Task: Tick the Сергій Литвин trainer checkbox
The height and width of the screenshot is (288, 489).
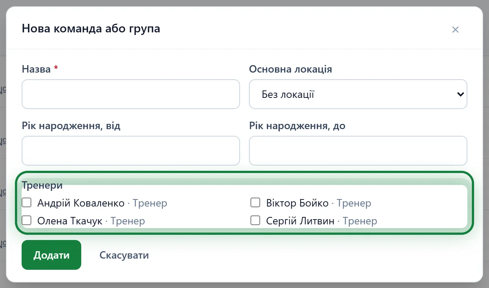Action: click(x=255, y=221)
